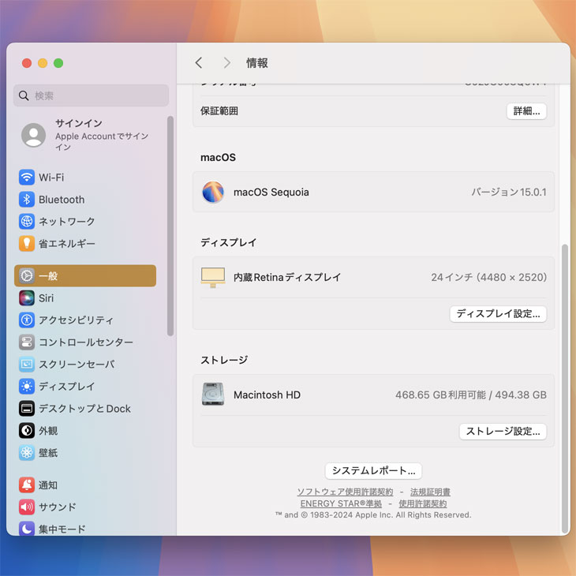Open 壁紙 settings in the sidebar

47,453
